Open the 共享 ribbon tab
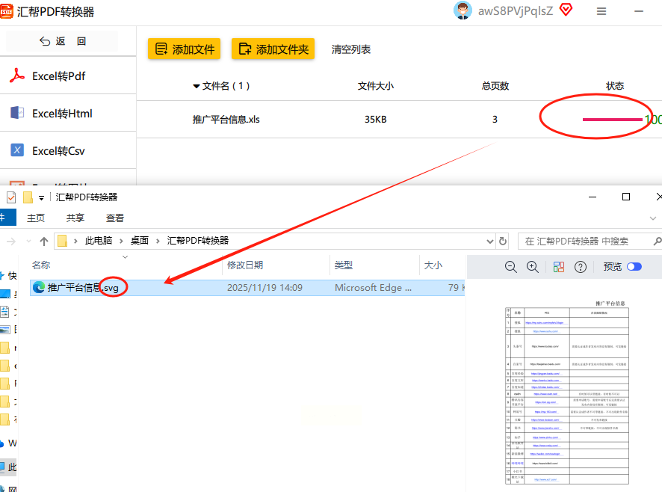This screenshot has height=492, width=662. coord(75,218)
